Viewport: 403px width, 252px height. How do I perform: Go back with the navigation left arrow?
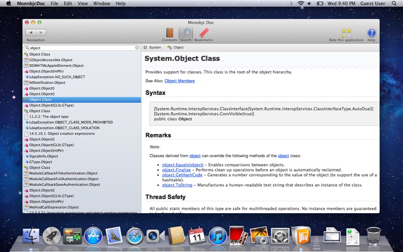click(31, 33)
